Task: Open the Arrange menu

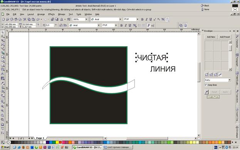Action: pos(41,14)
